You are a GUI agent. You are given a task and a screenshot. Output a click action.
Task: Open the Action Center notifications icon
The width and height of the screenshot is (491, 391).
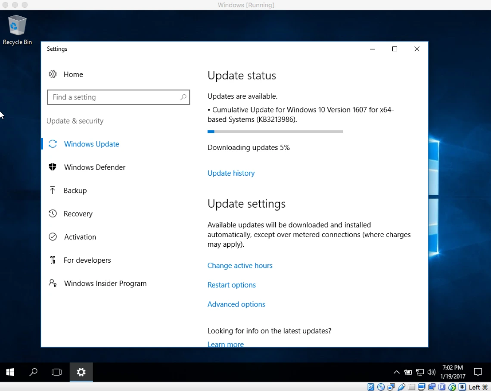(478, 372)
